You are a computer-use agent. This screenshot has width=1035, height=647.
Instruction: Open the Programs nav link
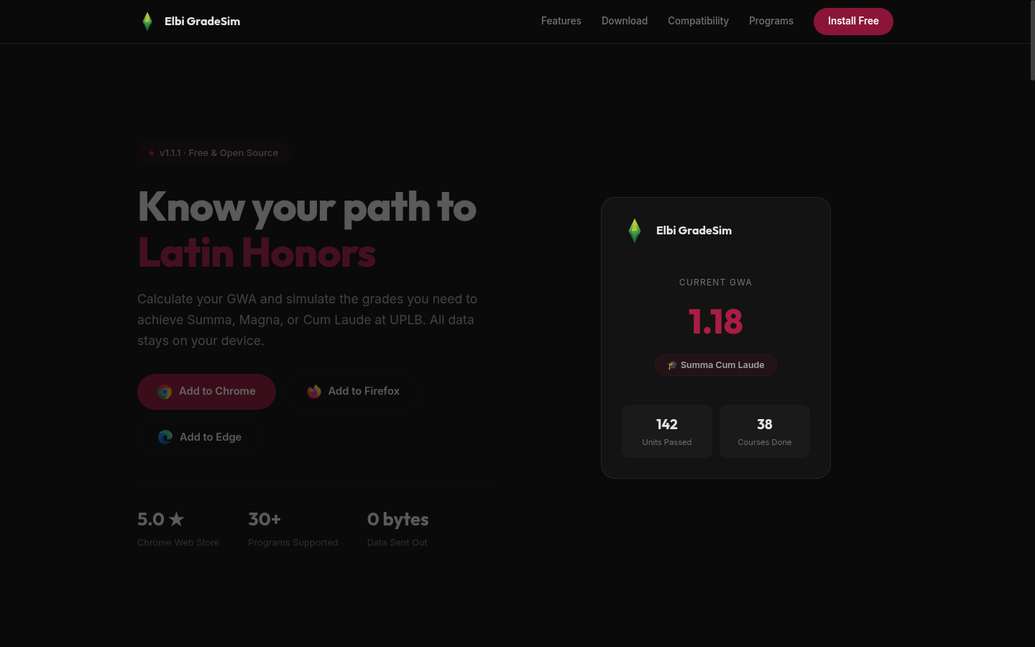coord(771,21)
